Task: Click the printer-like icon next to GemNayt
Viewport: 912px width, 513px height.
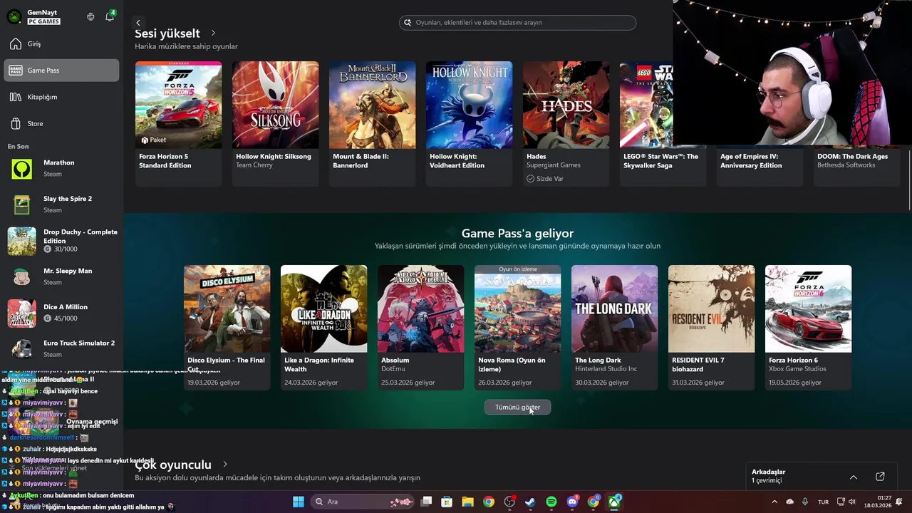Action: pyautogui.click(x=90, y=16)
